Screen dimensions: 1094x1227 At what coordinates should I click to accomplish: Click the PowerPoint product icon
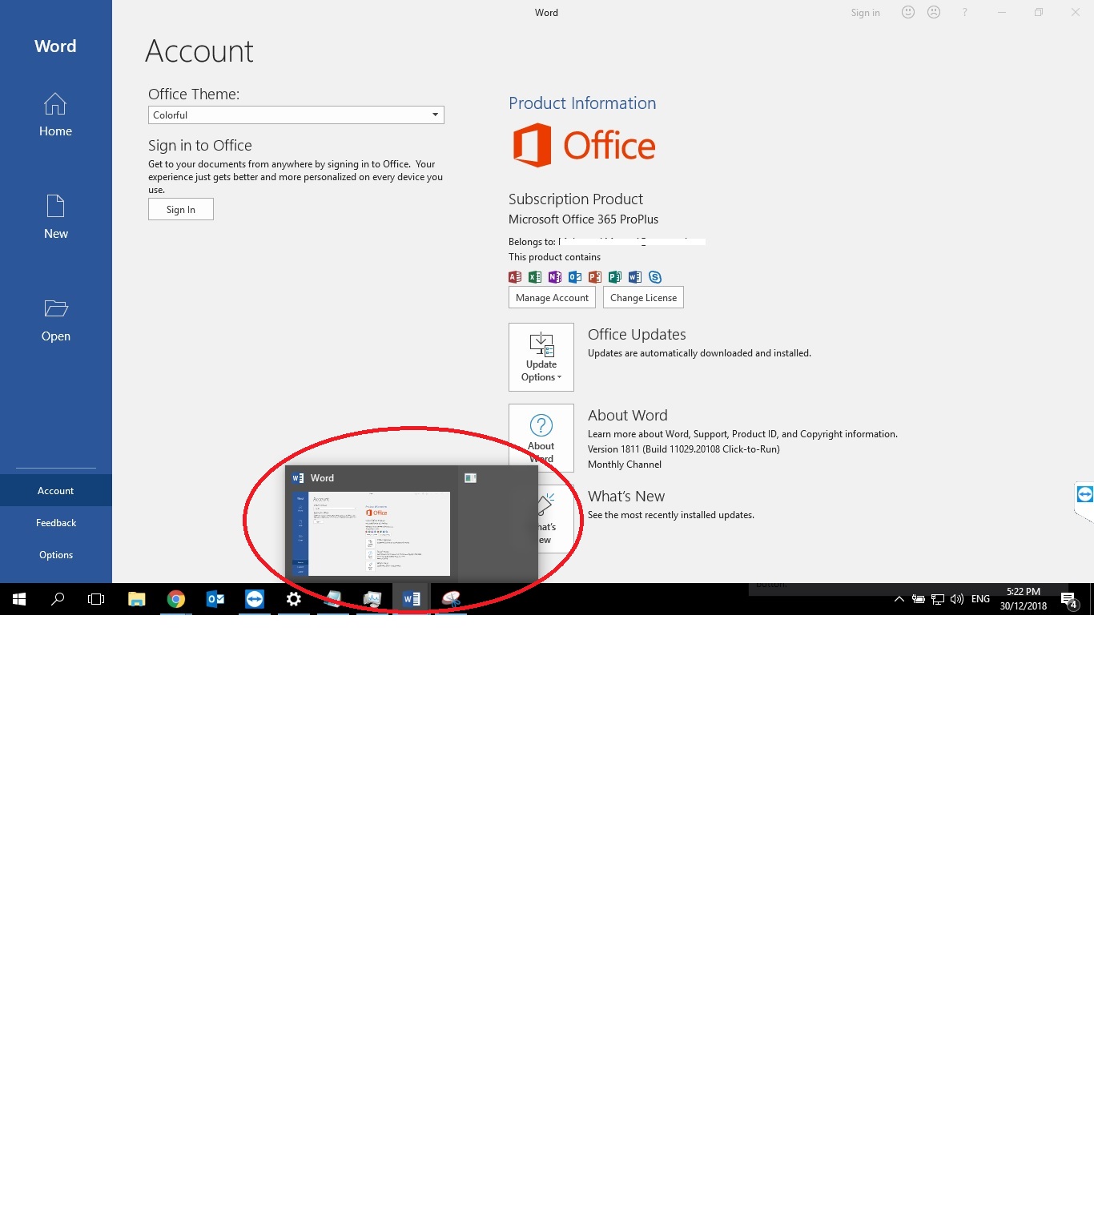(595, 277)
